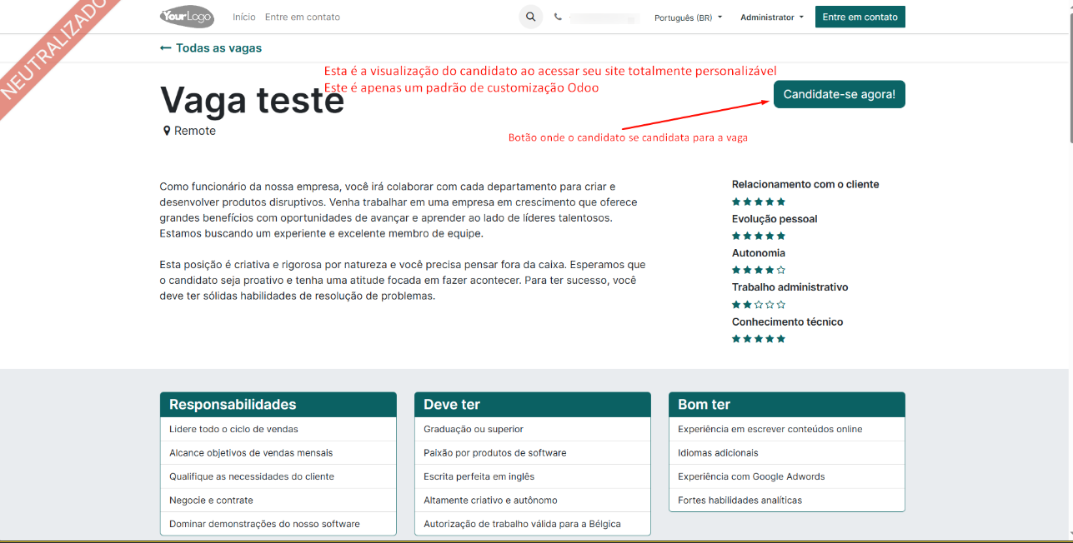Click Conhecimento técnico star rating
This screenshot has height=543, width=1073.
[759, 339]
